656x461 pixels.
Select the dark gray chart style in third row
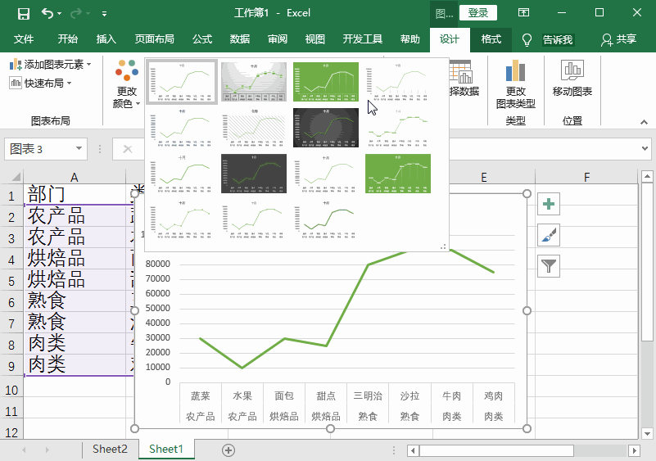point(254,174)
